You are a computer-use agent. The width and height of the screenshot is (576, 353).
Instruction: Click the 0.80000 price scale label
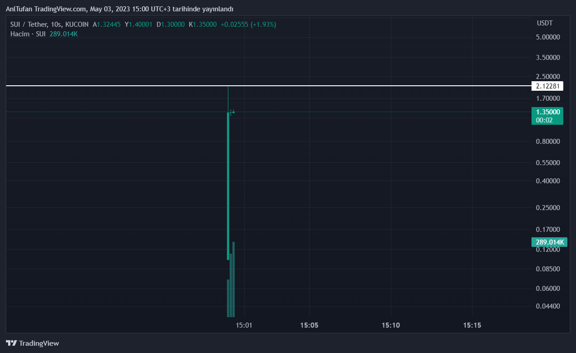547,142
